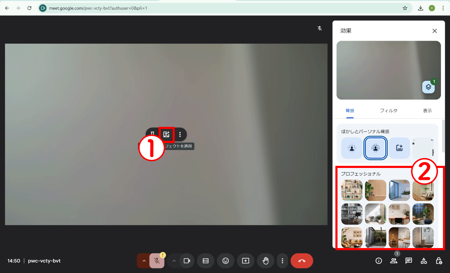Turn on closed captions
The image size is (450, 273).
pyautogui.click(x=205, y=261)
